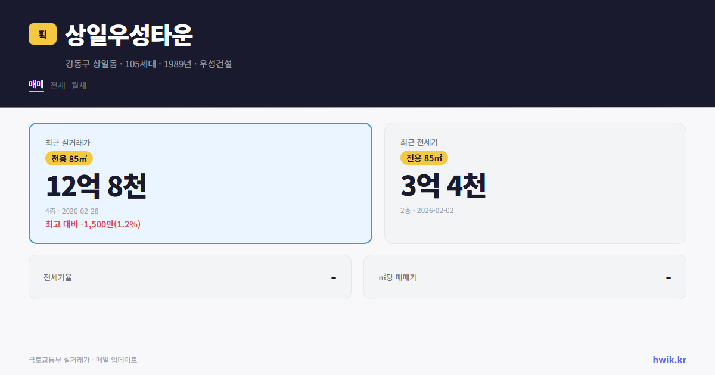Select the active 매매 tab
Image resolution: width=715 pixels, height=375 pixels.
pos(36,85)
